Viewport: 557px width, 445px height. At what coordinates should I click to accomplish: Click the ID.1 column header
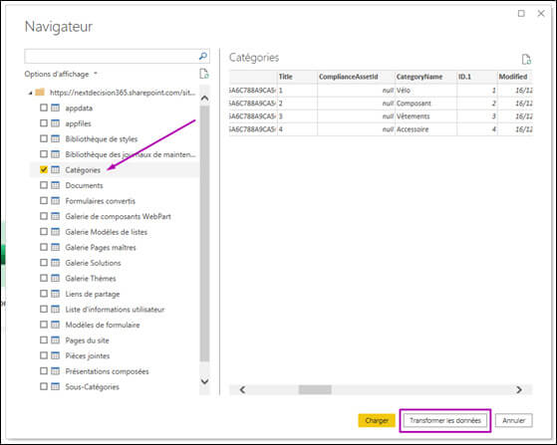pyautogui.click(x=476, y=77)
